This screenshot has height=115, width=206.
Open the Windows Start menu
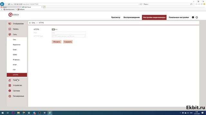3,113
